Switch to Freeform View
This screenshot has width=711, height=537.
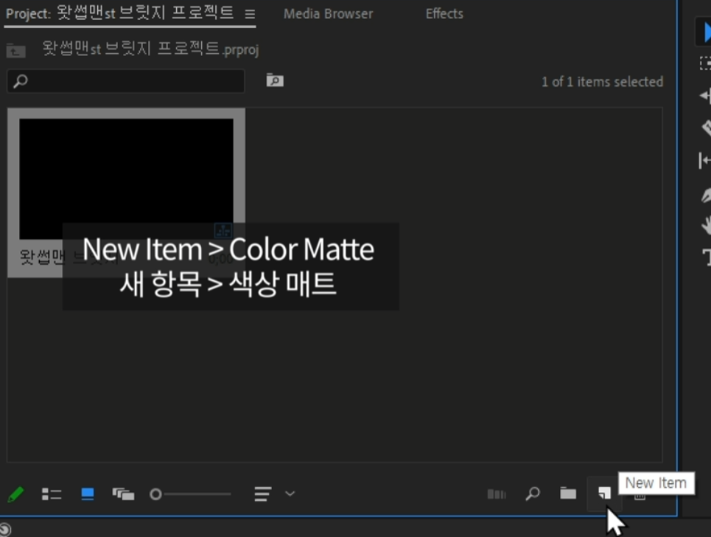(x=123, y=494)
